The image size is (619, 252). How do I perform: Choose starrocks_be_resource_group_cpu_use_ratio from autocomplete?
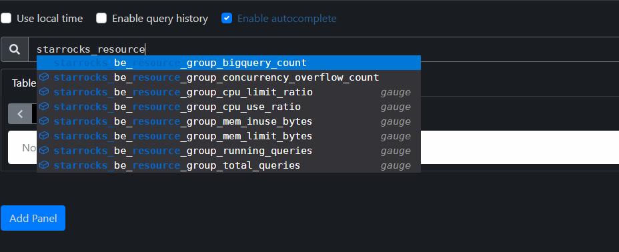point(229,107)
